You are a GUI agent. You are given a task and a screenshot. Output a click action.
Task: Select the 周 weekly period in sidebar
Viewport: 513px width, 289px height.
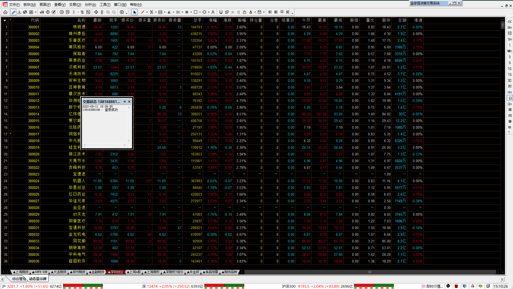click(x=510, y=110)
